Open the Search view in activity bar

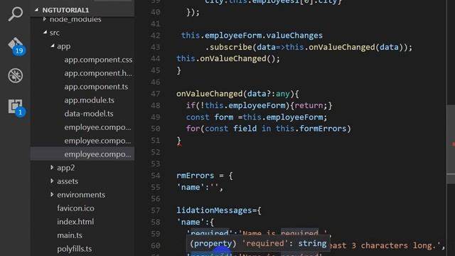pos(16,14)
